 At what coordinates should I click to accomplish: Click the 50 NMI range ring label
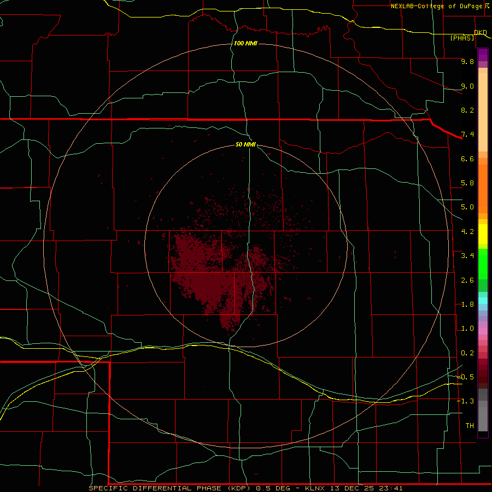pos(245,145)
